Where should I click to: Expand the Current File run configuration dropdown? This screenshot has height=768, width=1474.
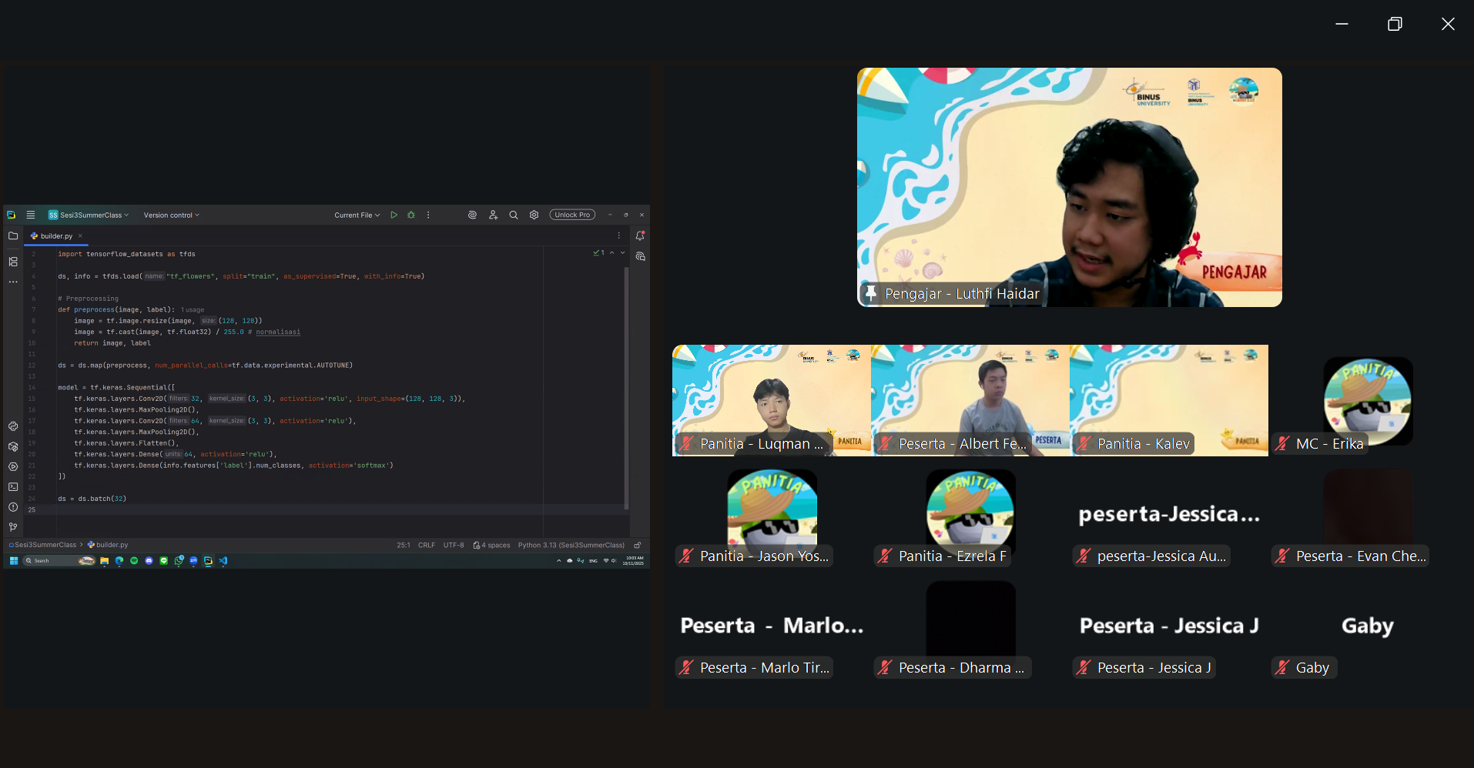(x=357, y=215)
